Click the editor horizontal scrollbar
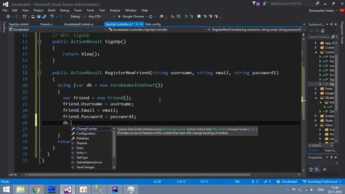The height and width of the screenshot is (194, 345). click(139, 175)
